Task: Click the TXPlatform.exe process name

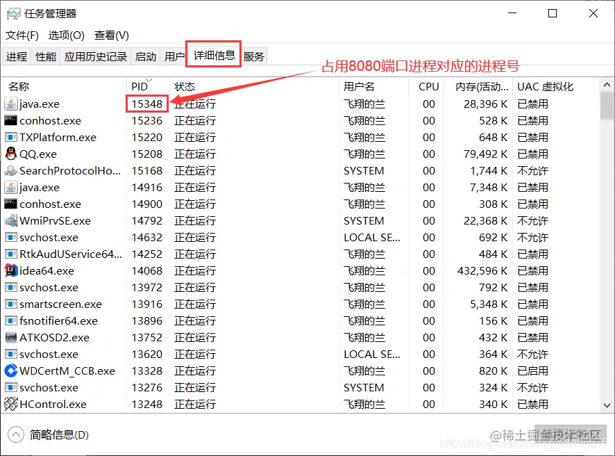Action: (x=58, y=138)
